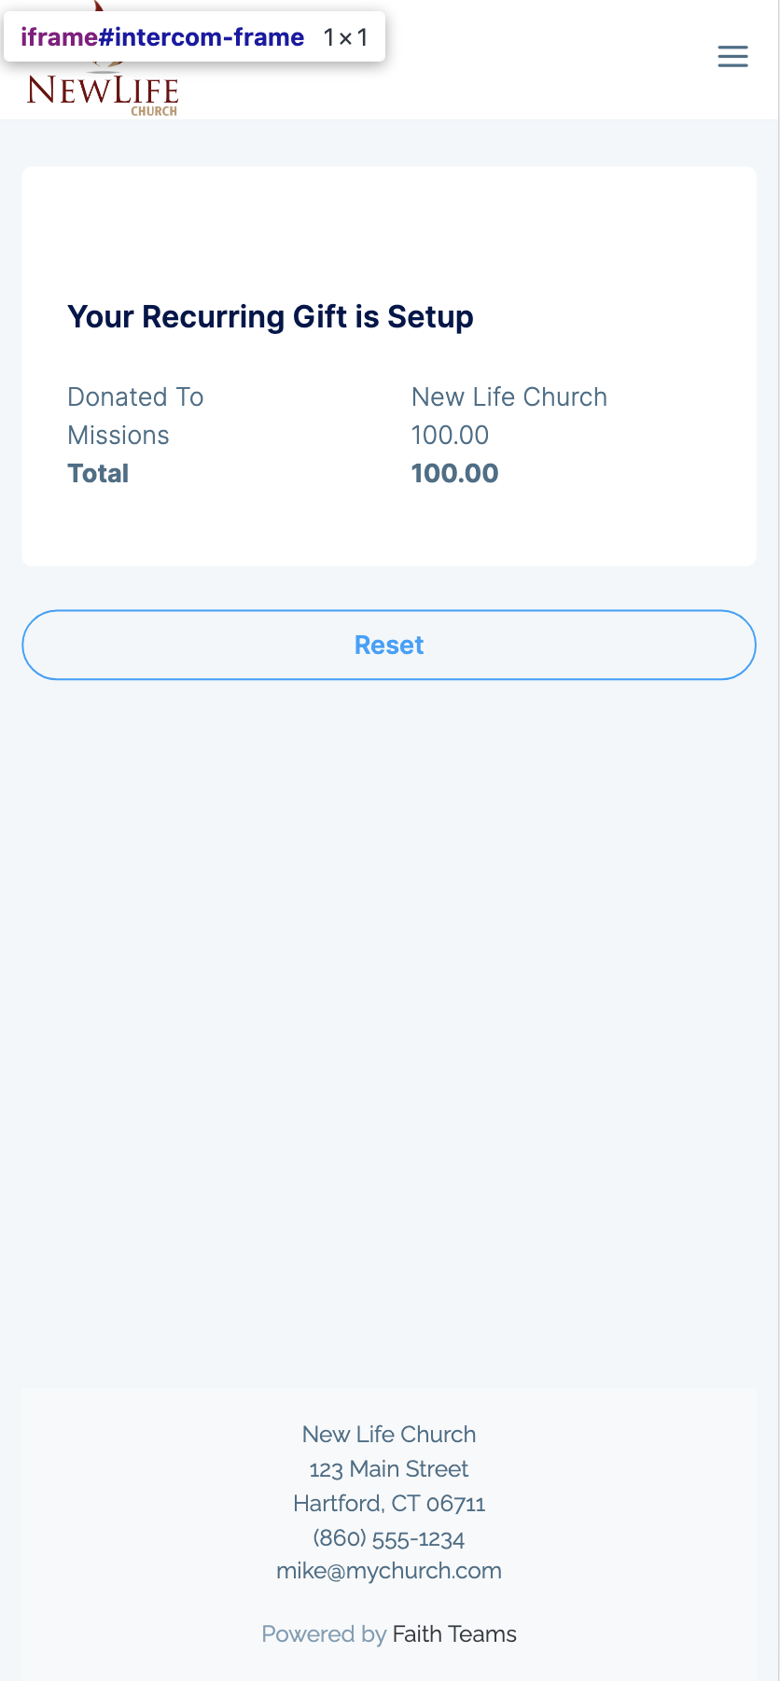This screenshot has width=780, height=1681.
Task: Click the Reset button
Action: (x=389, y=645)
